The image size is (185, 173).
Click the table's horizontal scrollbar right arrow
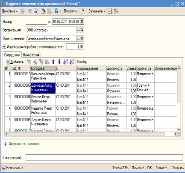[x=176, y=134]
